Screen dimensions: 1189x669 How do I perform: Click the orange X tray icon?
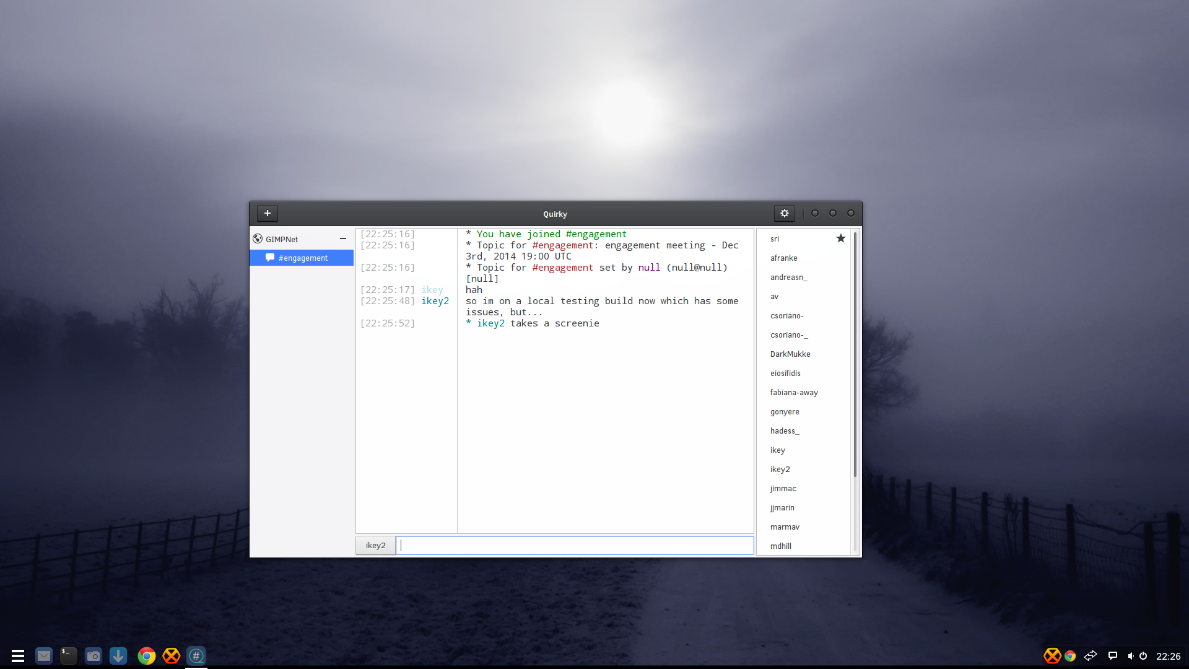point(1052,655)
